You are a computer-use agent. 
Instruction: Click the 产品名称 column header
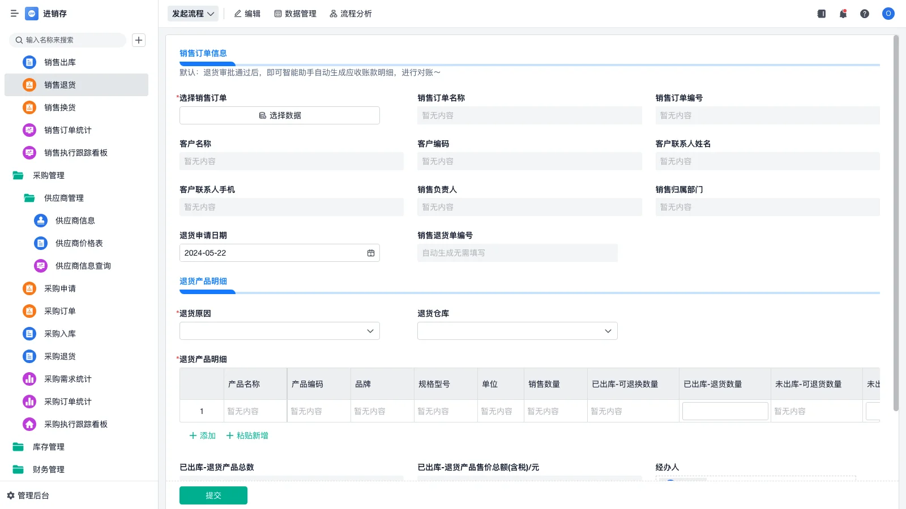click(255, 384)
